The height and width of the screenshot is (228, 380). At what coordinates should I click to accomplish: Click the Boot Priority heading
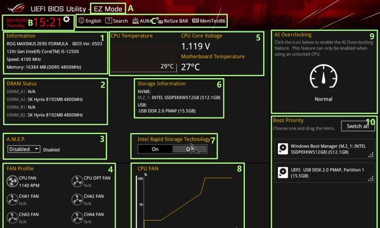pos(288,120)
